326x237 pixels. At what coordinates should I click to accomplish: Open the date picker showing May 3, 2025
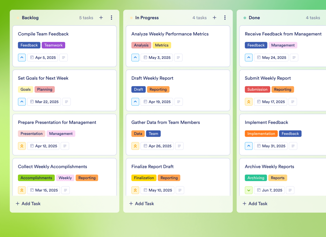tap(156, 57)
